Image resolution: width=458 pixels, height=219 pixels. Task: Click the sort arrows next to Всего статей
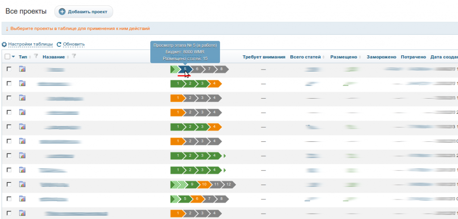324,57
